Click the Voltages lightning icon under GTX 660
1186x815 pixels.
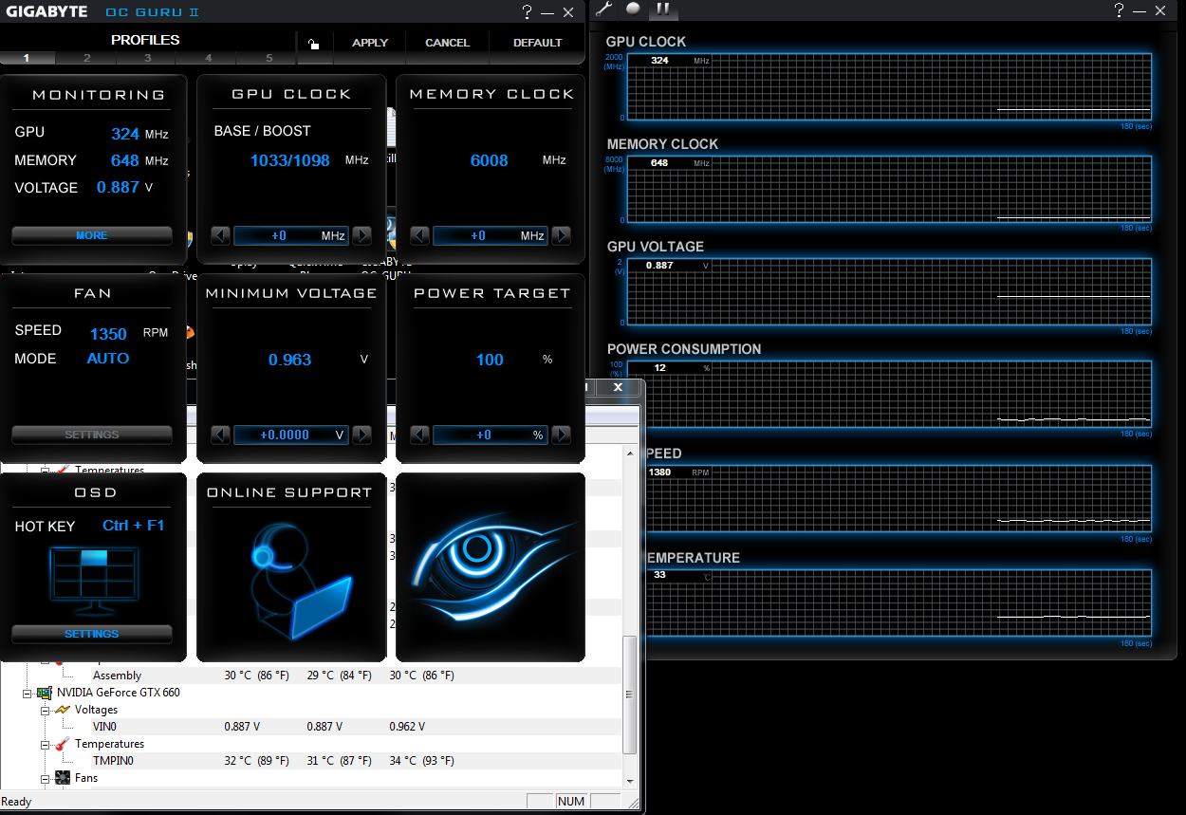63,710
